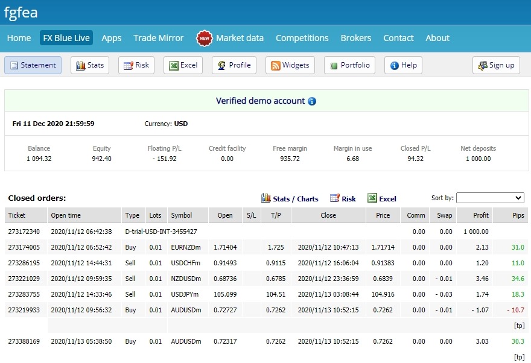
Task: View the account Profile
Action: point(234,65)
